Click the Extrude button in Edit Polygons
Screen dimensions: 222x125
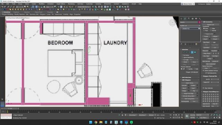[184, 85]
